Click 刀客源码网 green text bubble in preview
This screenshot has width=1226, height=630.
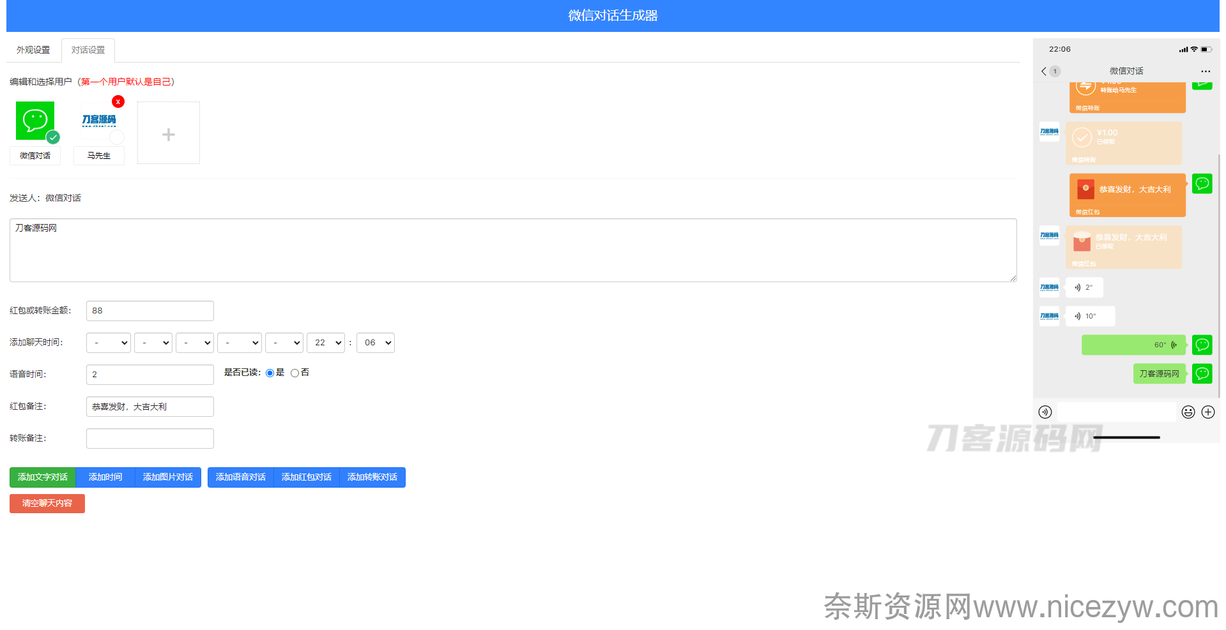(x=1160, y=373)
